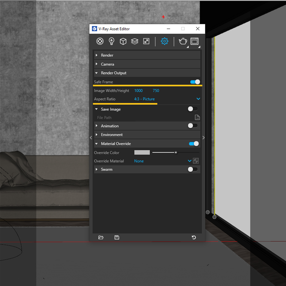286x286 pixels.
Task: Disable the Safe Frame toggle
Action: [195, 82]
